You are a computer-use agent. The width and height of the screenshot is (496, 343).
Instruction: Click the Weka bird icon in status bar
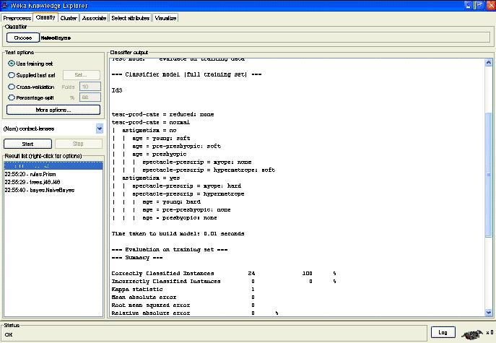pos(472,333)
